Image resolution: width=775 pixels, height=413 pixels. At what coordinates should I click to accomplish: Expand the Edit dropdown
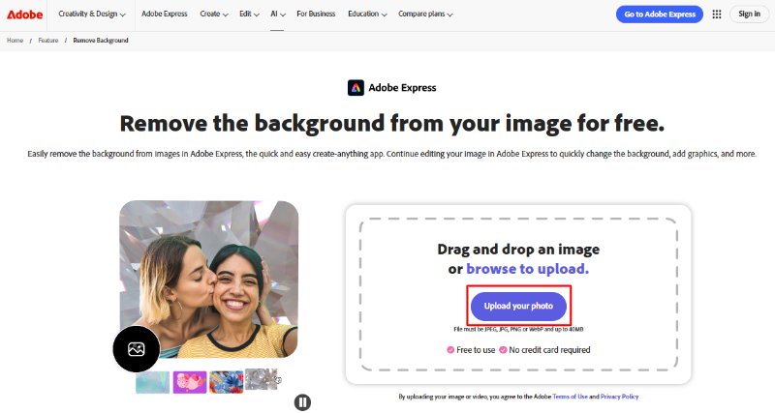pos(249,15)
